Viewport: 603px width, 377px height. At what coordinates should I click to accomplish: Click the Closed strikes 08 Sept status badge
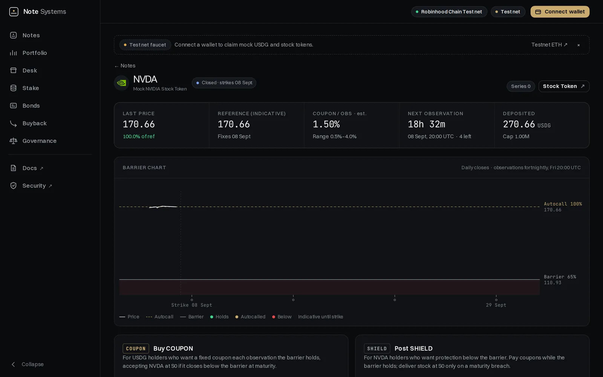[x=224, y=83]
